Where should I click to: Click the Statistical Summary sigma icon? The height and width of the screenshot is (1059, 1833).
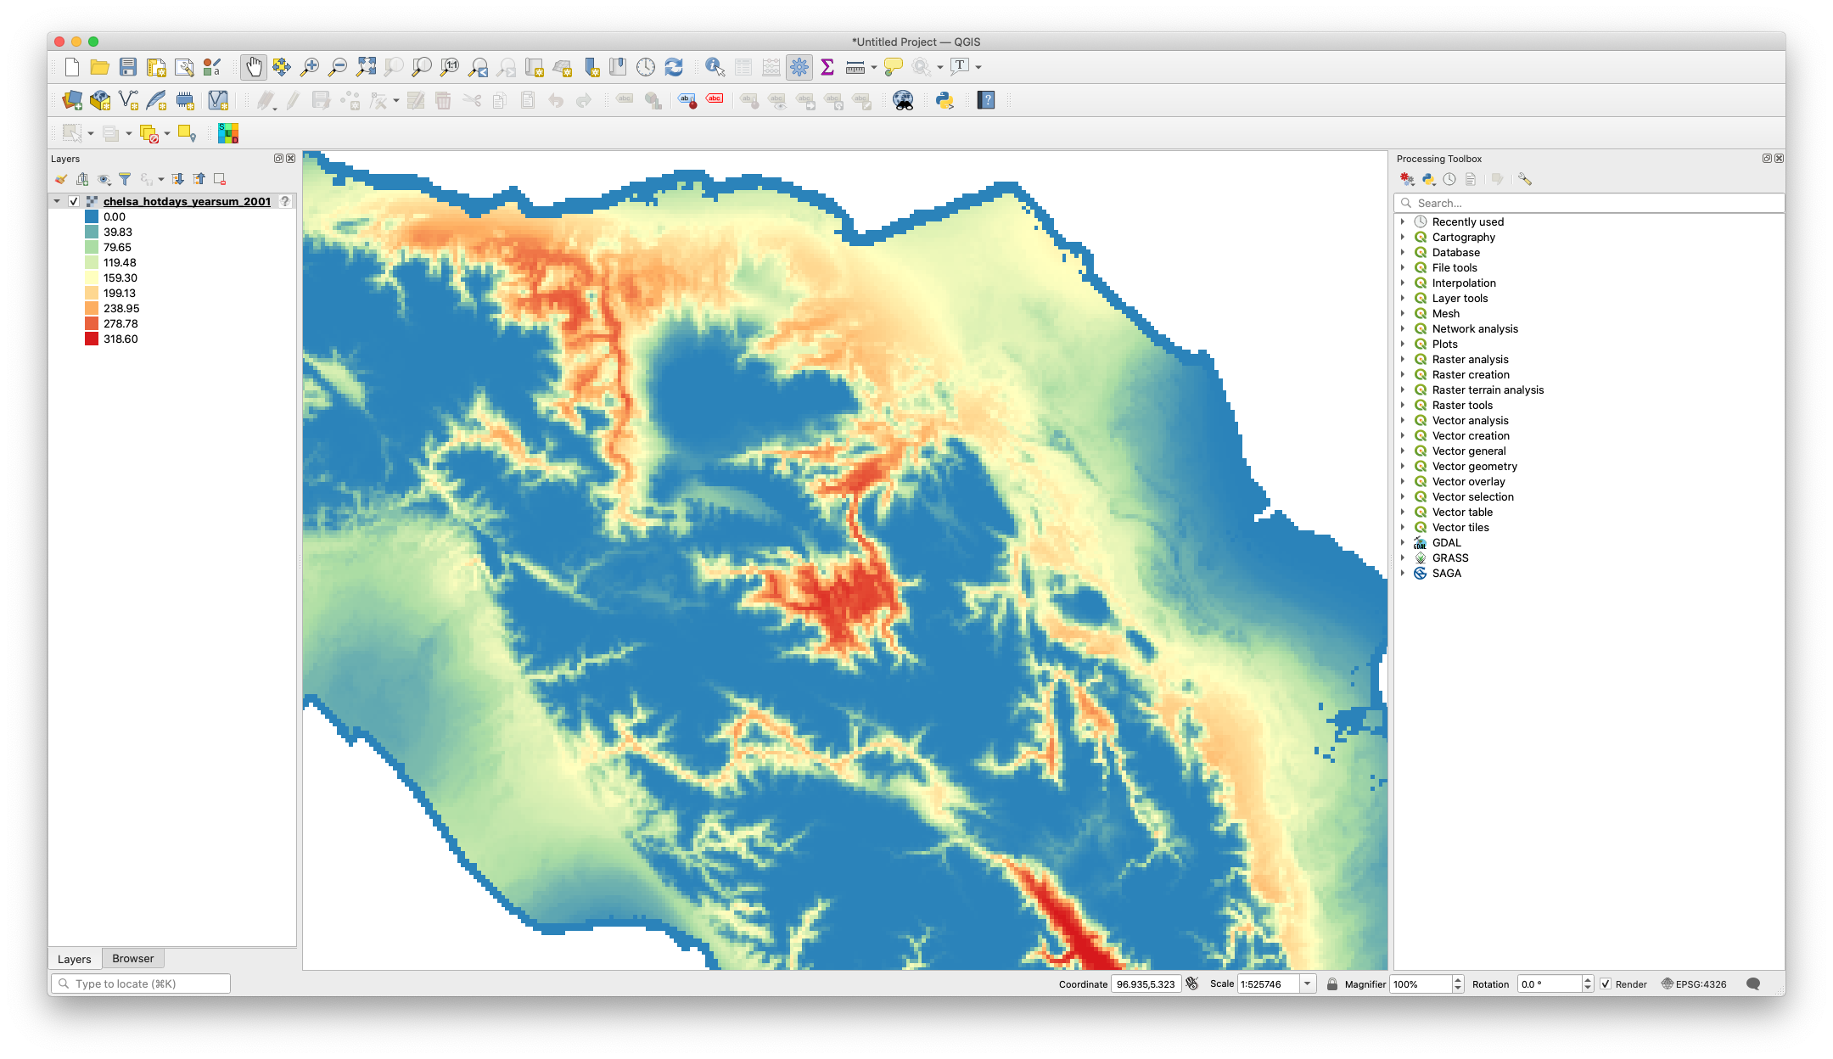point(827,67)
